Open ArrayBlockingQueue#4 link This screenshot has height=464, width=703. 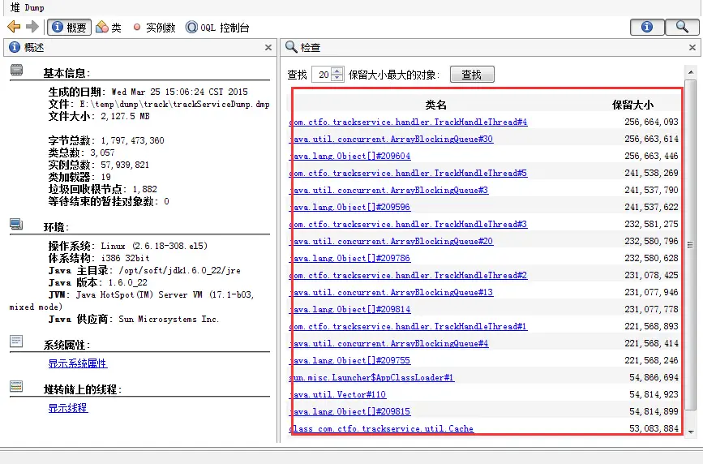388,344
